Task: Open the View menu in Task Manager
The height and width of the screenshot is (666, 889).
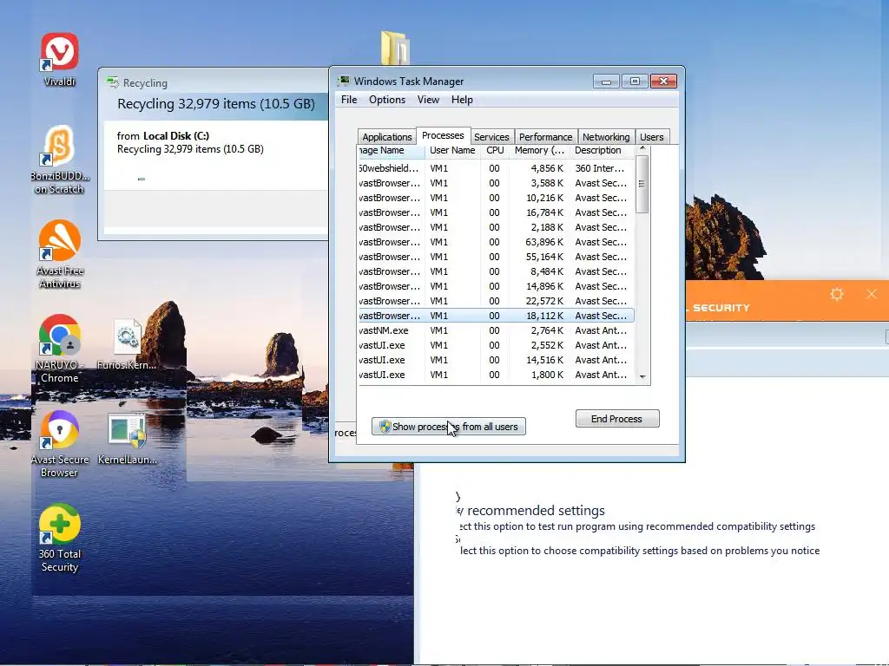Action: pyautogui.click(x=428, y=100)
